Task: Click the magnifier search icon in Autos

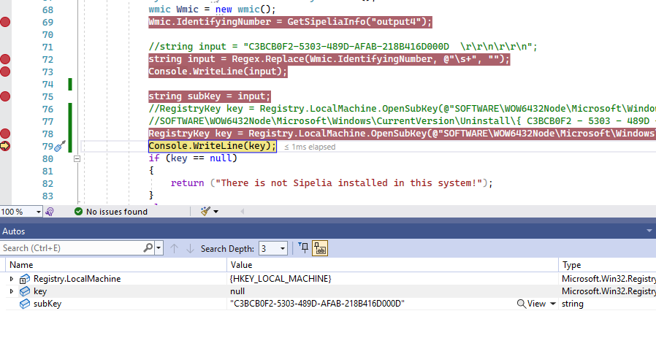Action: [148, 247]
